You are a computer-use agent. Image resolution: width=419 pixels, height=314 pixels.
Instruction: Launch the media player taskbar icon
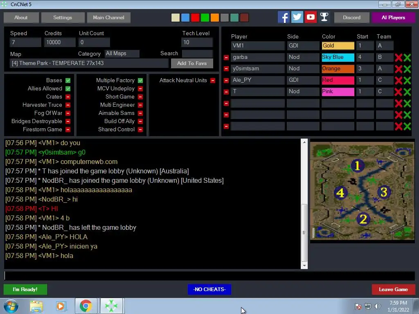tap(61, 306)
